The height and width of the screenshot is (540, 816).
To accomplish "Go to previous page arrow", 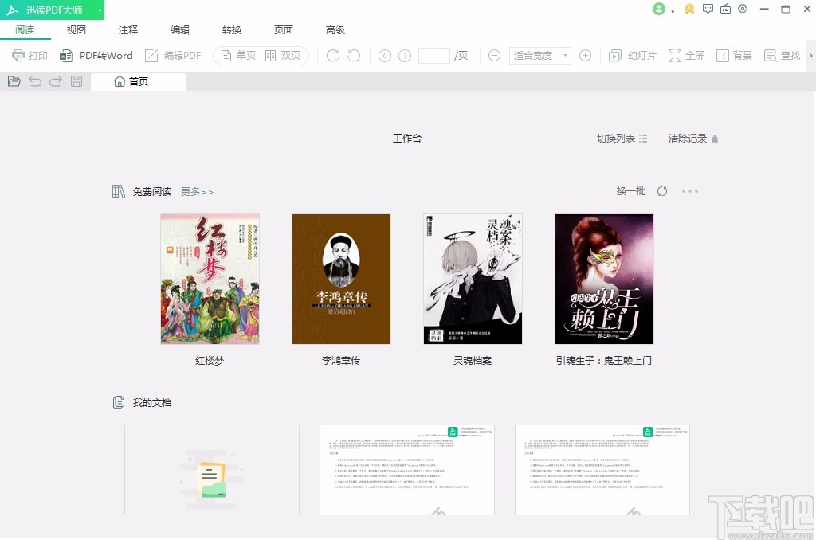I will point(385,56).
